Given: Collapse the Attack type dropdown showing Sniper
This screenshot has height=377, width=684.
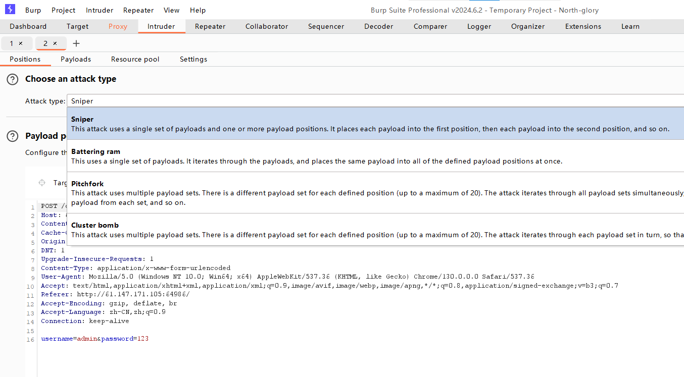Looking at the screenshot, I should pos(375,101).
